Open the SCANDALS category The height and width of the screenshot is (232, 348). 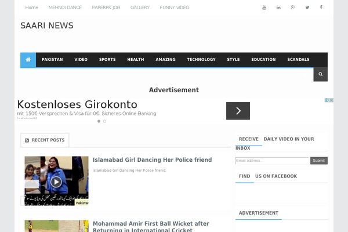click(298, 60)
